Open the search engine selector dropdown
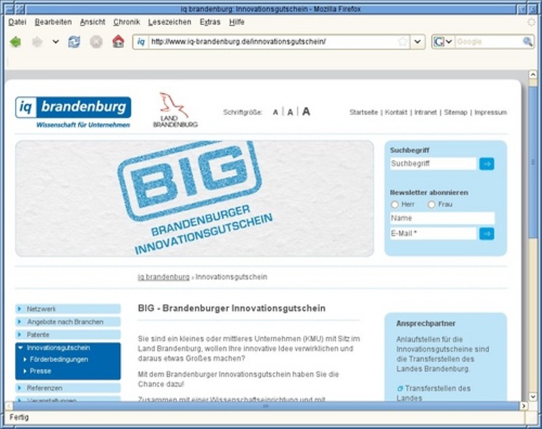This screenshot has height=429, width=542. (449, 42)
